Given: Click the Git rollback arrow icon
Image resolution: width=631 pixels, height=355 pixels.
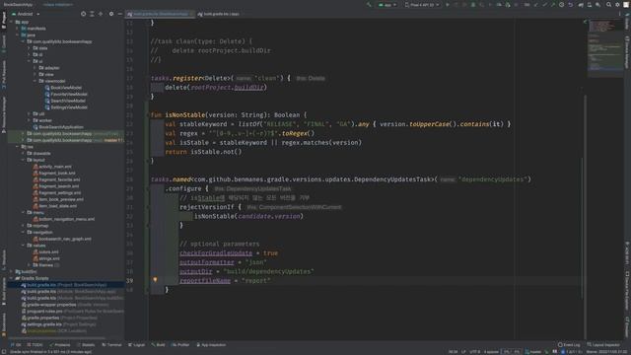Looking at the screenshot, I should tap(570, 5).
